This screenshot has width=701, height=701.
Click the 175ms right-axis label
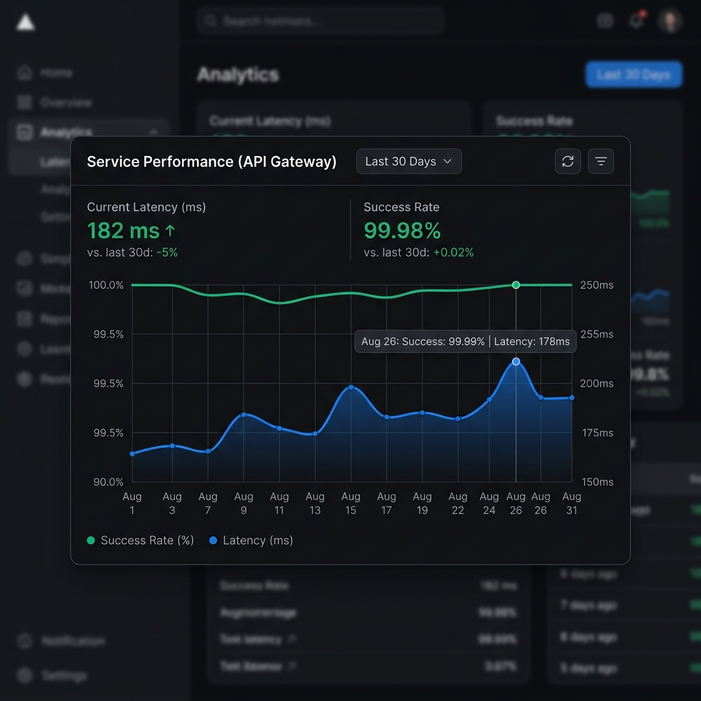(x=597, y=433)
